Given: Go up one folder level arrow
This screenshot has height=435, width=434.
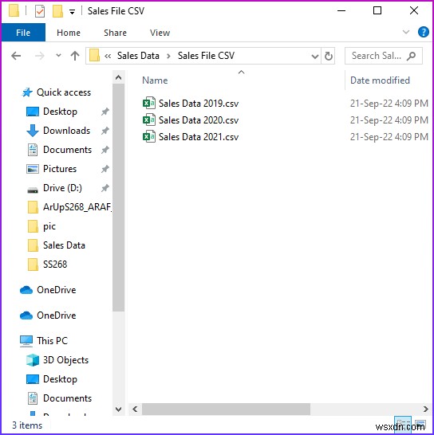Looking at the screenshot, I should [75, 56].
